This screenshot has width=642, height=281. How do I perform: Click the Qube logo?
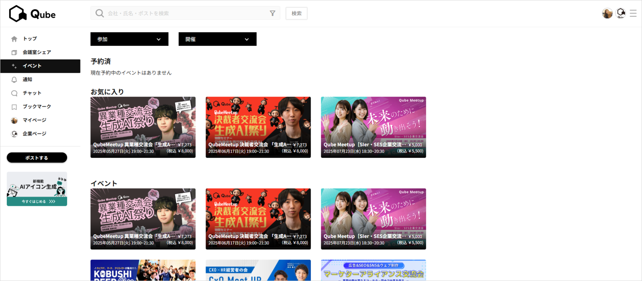coord(32,14)
